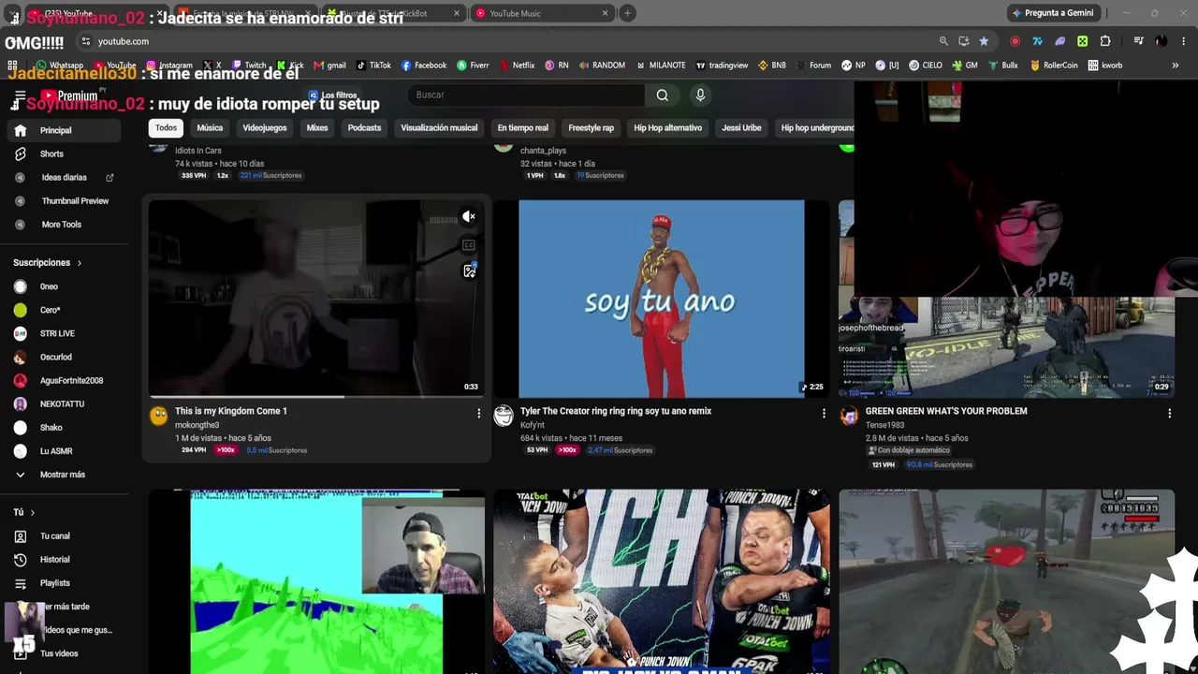1198x674 pixels.
Task: Open the tradingview bookmark
Action: click(722, 66)
